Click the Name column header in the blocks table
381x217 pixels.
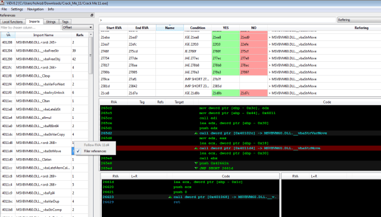point(170,28)
